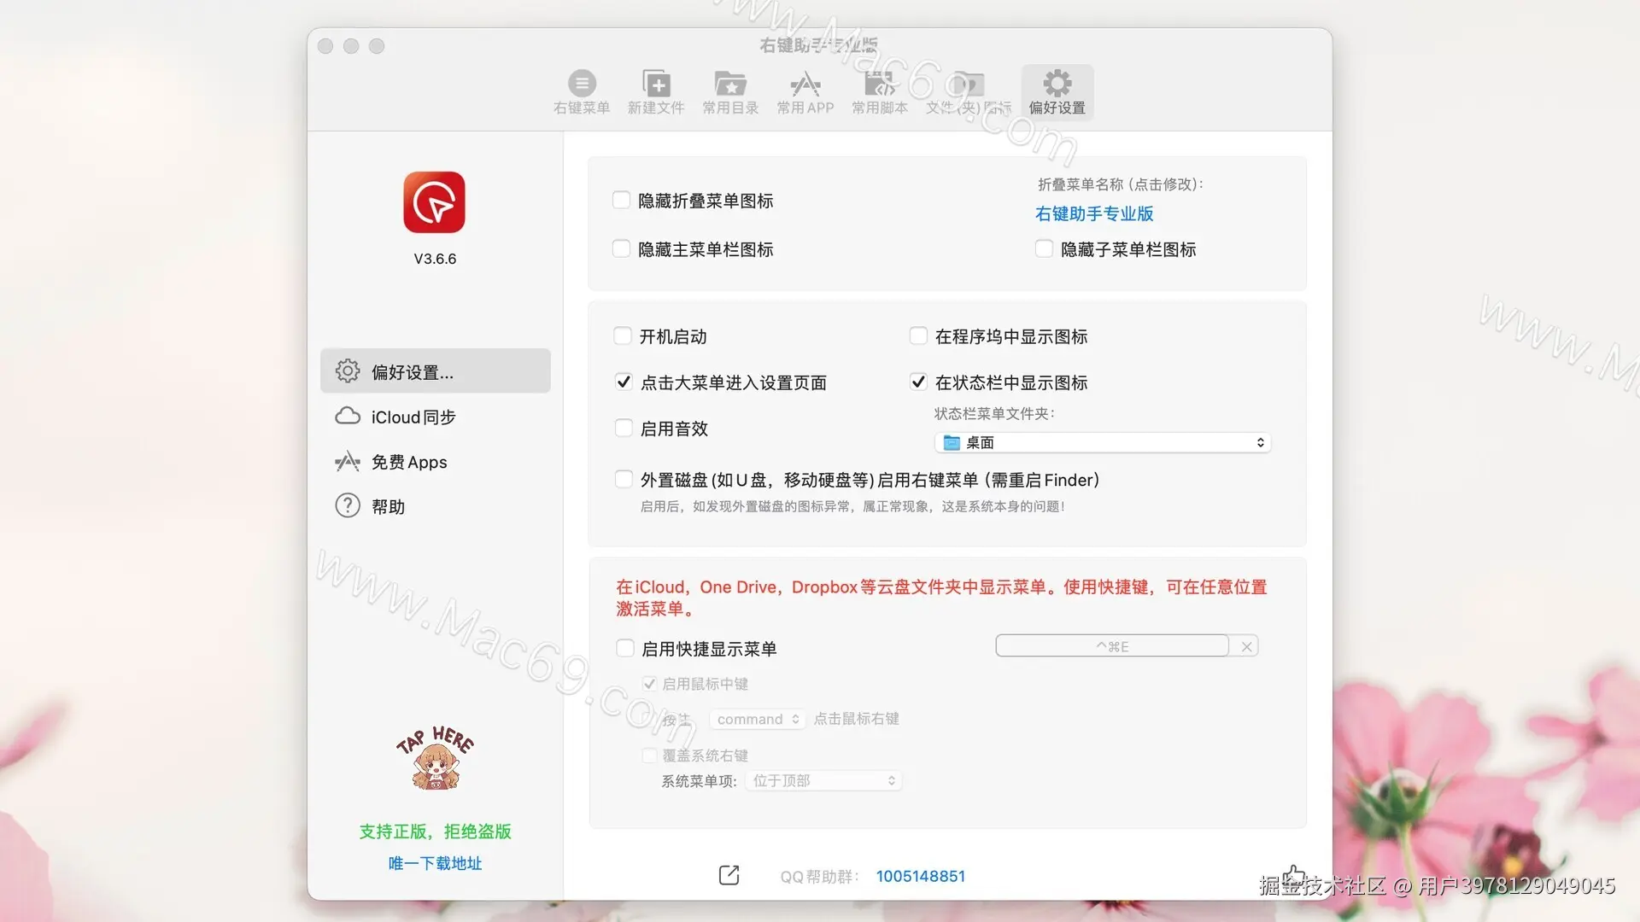Click the TAP HERE cartoon image
The width and height of the screenshot is (1640, 922).
(x=435, y=758)
